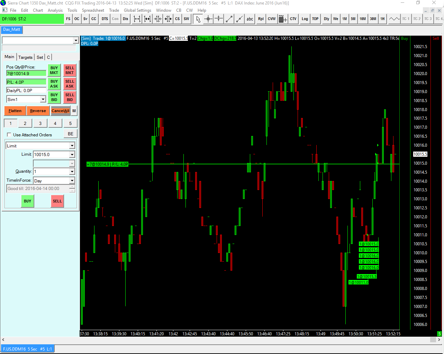Select quantity preset 2
This screenshot has width=444, height=354.
[x=25, y=123]
